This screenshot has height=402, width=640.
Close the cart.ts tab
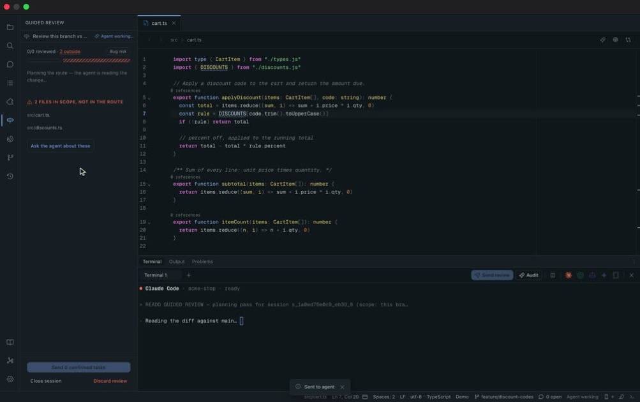174,23
